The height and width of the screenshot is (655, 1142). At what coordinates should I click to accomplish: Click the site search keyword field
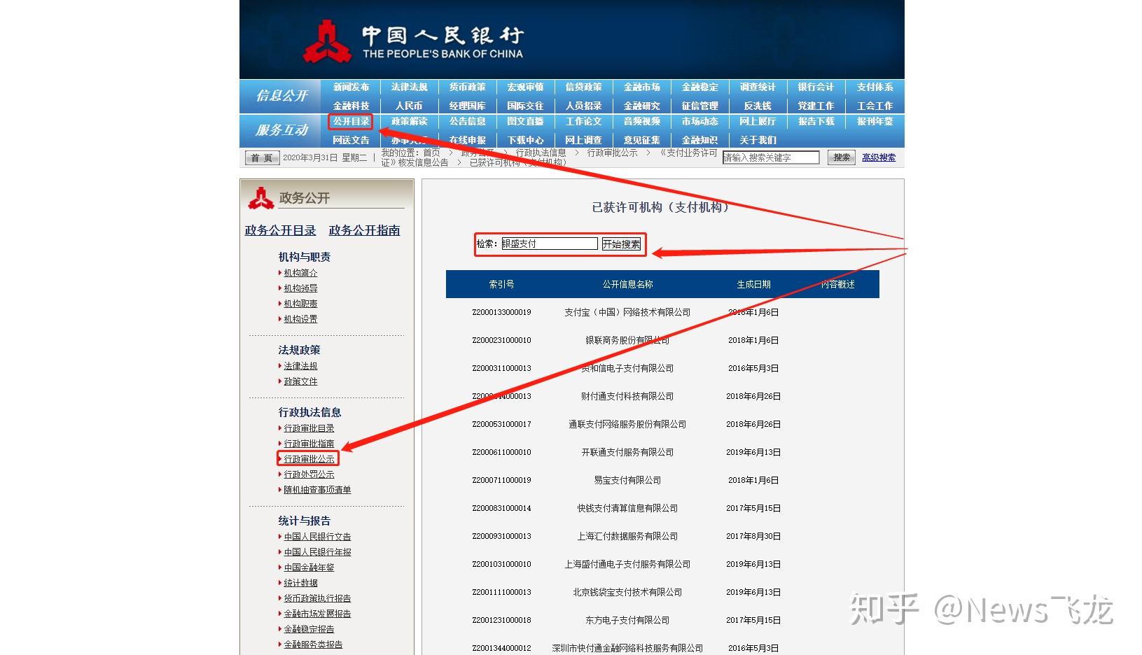(x=771, y=157)
